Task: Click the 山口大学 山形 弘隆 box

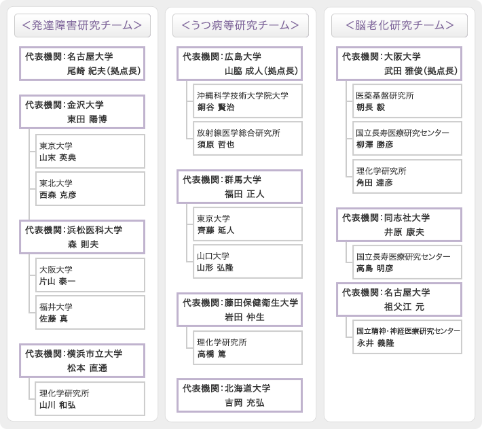Action: pos(248,262)
